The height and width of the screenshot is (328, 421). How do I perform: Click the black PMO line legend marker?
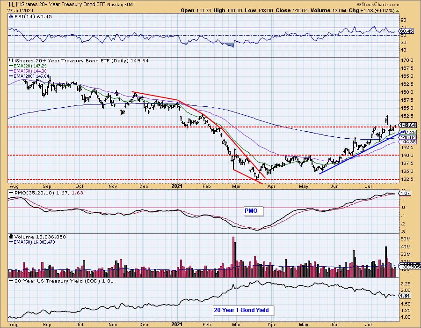click(x=11, y=193)
